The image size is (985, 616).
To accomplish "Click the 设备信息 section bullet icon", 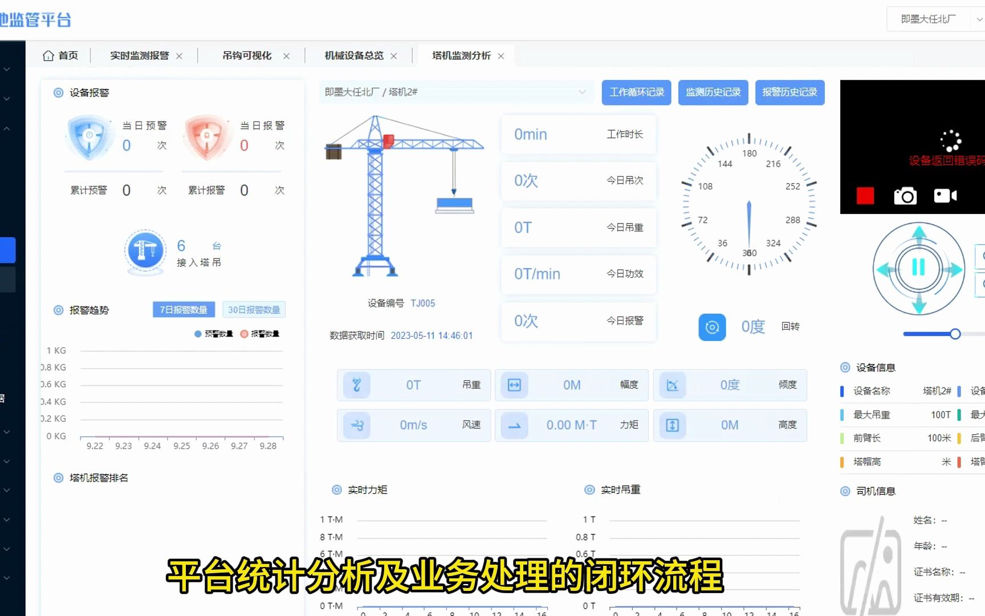I will coord(845,367).
